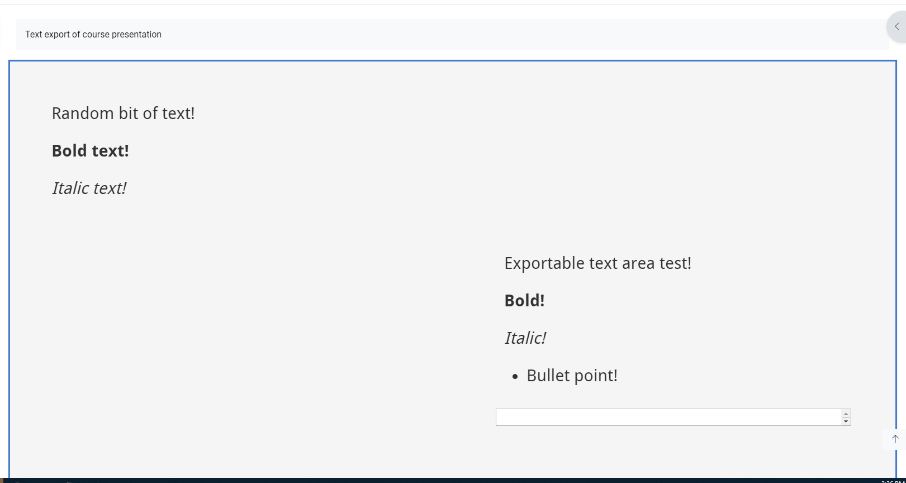Click the "Bullet point!" list text
Screen dimensions: 906x483
[572, 376]
